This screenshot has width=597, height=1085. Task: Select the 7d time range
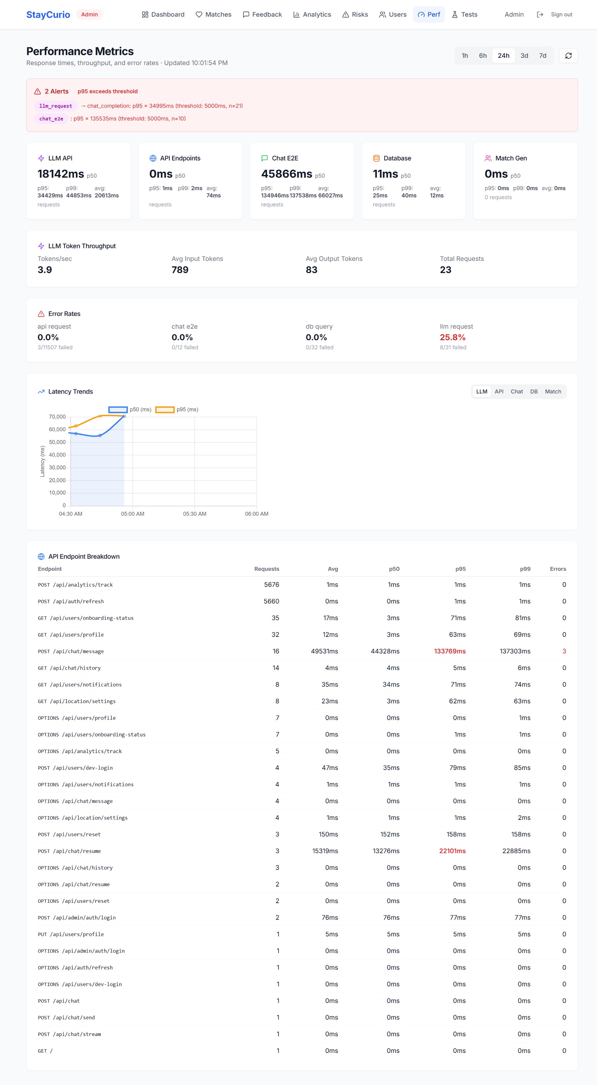tap(543, 56)
